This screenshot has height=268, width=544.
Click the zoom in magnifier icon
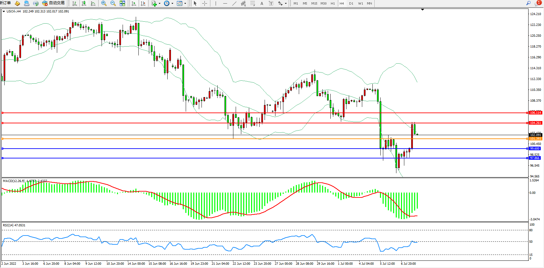(104, 3)
